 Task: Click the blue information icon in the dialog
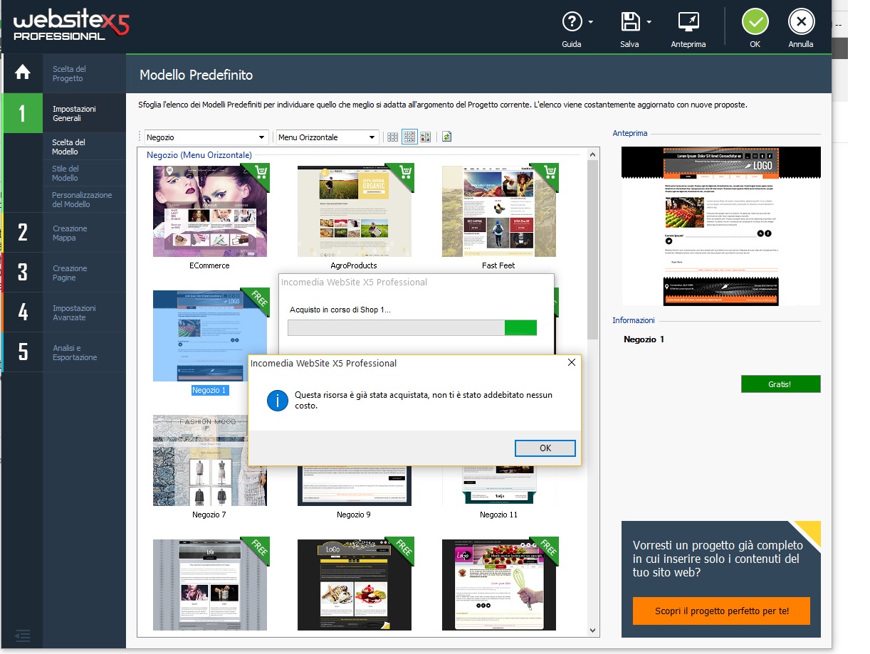277,400
